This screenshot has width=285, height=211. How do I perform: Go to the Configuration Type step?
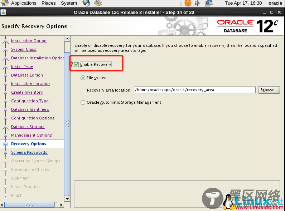pos(30,101)
